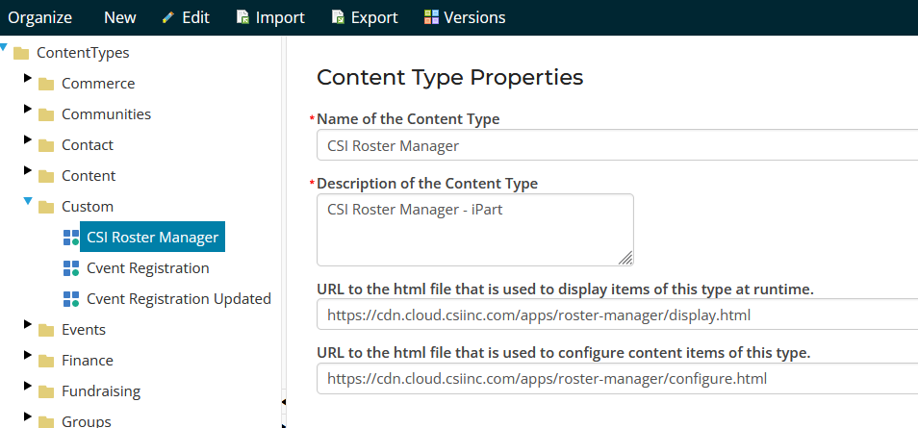
Task: Click the Import icon in toolbar
Action: click(x=244, y=17)
